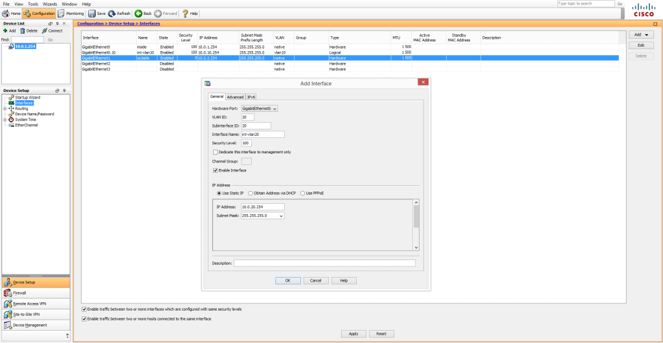Click the Apply button
The width and height of the screenshot is (663, 343).
pyautogui.click(x=354, y=334)
